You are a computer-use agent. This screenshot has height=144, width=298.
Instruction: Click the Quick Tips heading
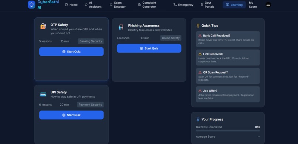pyautogui.click(x=210, y=25)
